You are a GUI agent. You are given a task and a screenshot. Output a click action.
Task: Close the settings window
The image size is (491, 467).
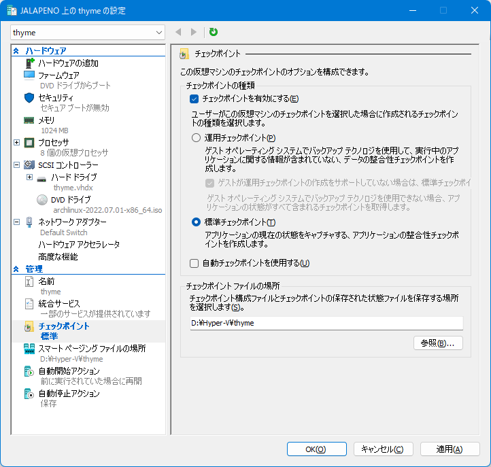[475, 10]
